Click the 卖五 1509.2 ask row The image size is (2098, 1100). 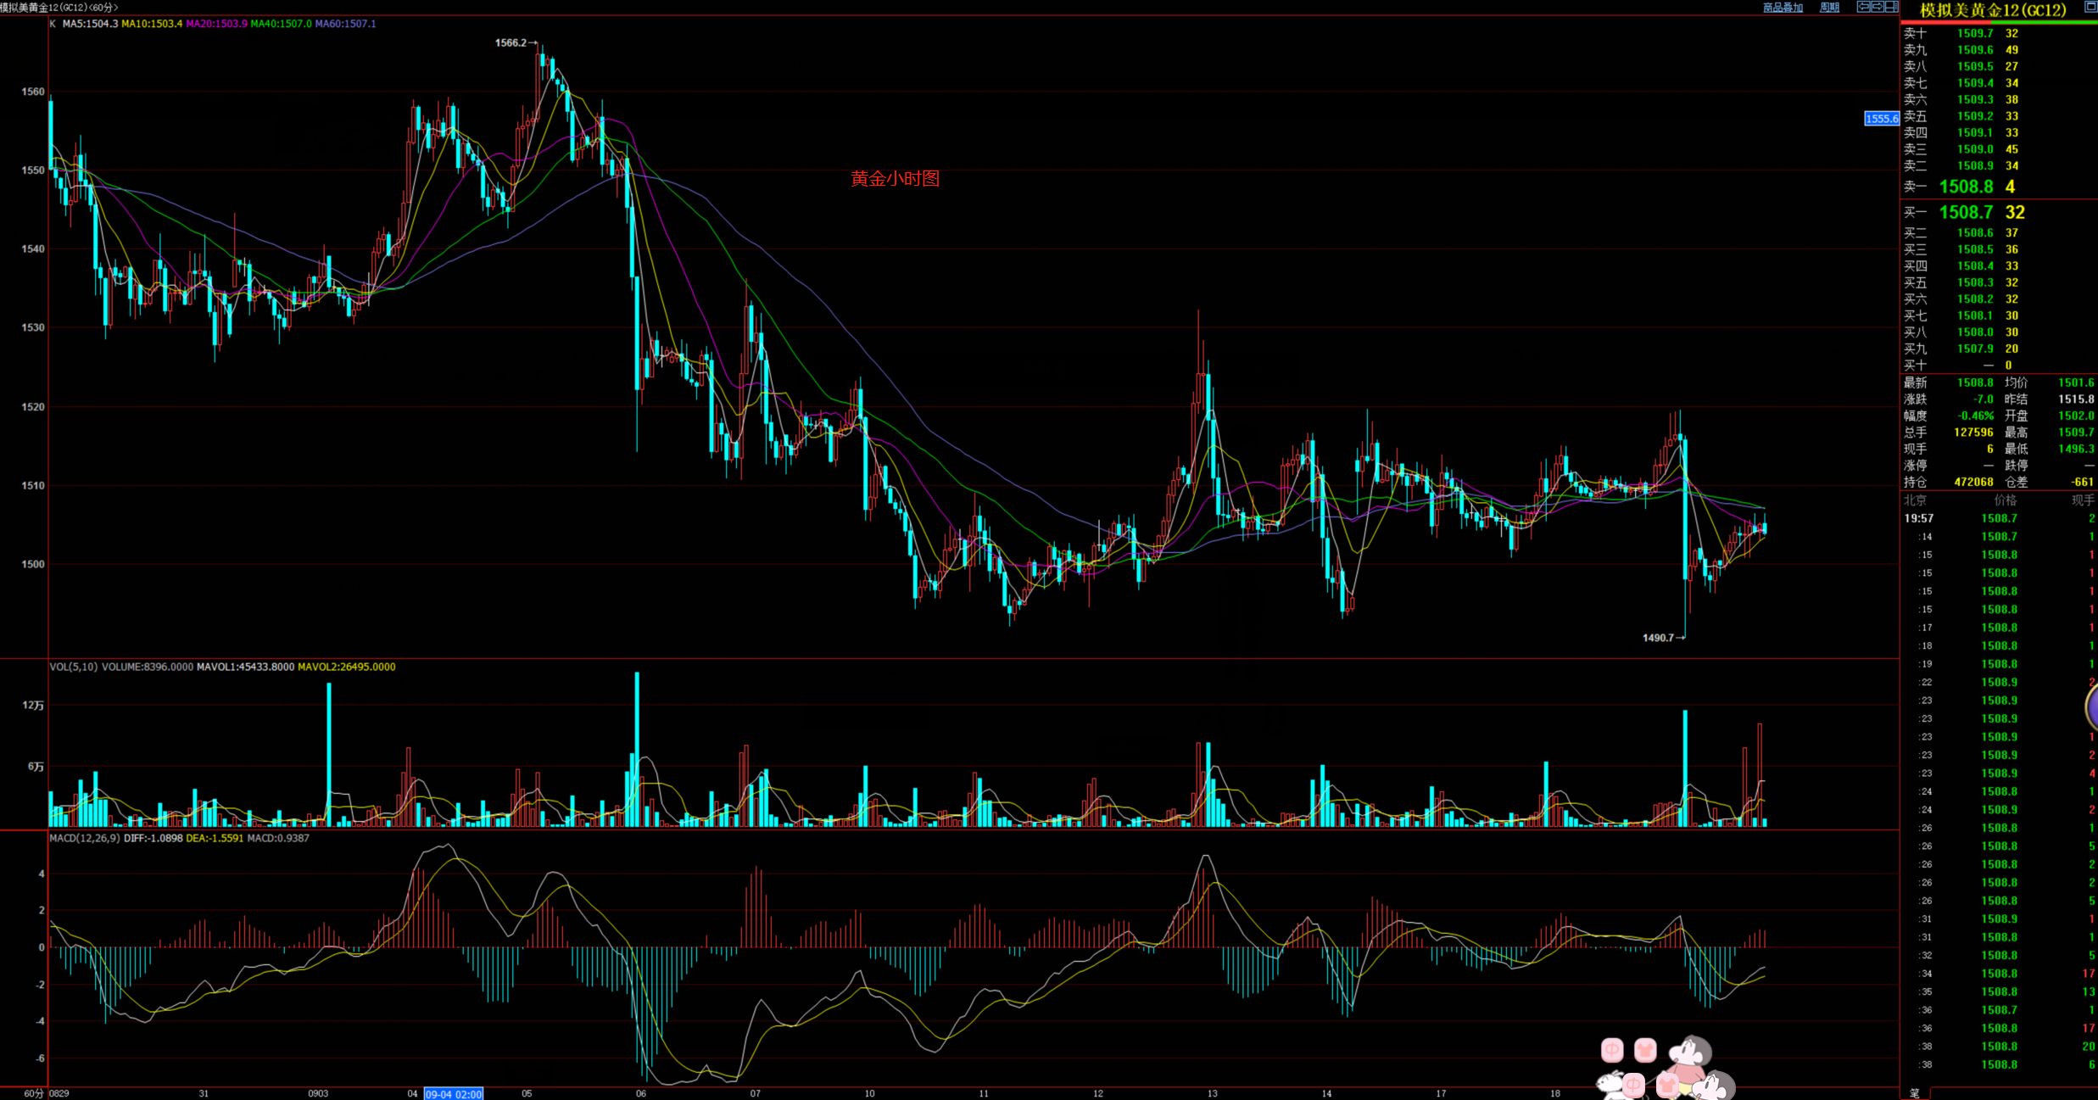point(1999,116)
